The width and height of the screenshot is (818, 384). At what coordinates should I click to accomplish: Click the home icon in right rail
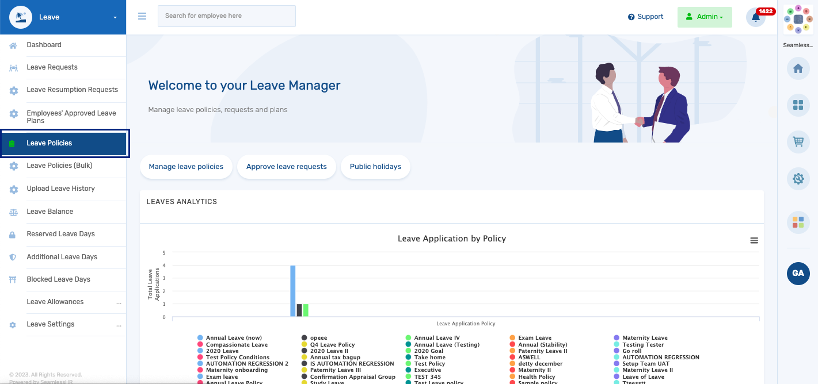coord(798,69)
